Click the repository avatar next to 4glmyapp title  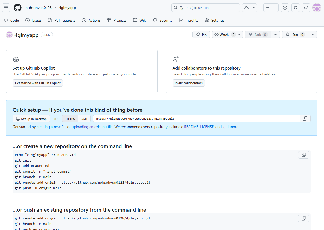tap(9, 35)
